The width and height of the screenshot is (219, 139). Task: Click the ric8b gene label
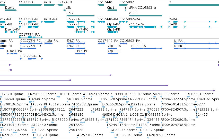point(67,7)
